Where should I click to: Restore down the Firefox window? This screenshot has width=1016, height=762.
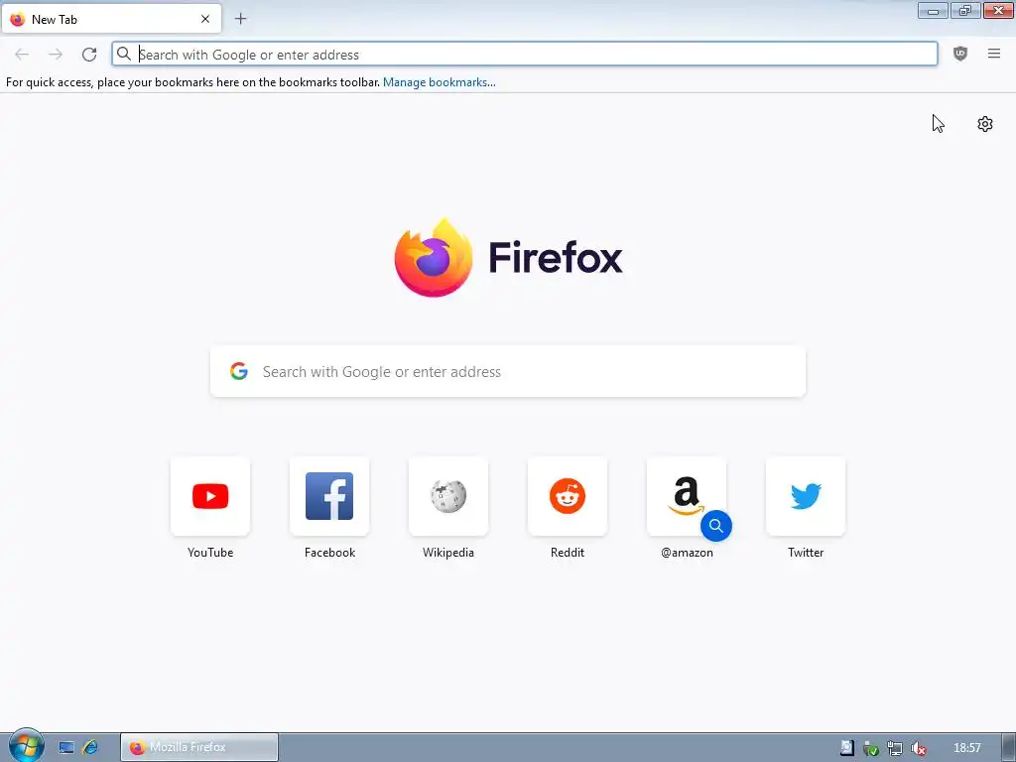(965, 10)
